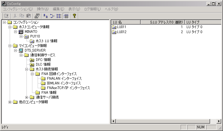Click the right arrow of horizontal scrollbar
The width and height of the screenshot is (223, 131).
click(219, 121)
